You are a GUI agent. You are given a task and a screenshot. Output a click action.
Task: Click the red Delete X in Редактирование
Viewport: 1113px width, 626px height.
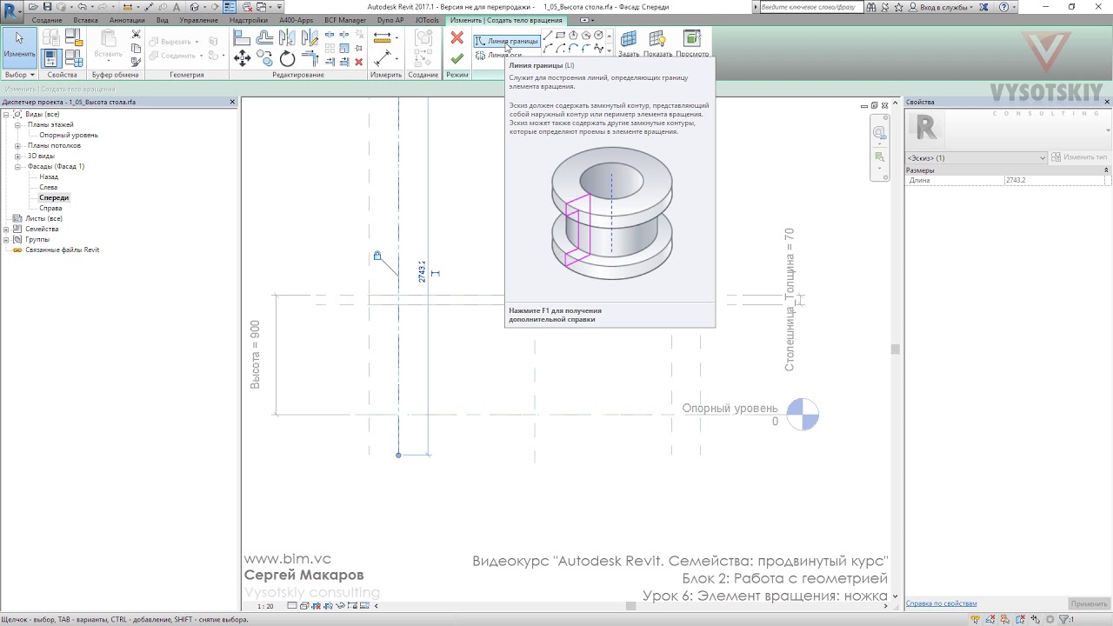[x=359, y=62]
